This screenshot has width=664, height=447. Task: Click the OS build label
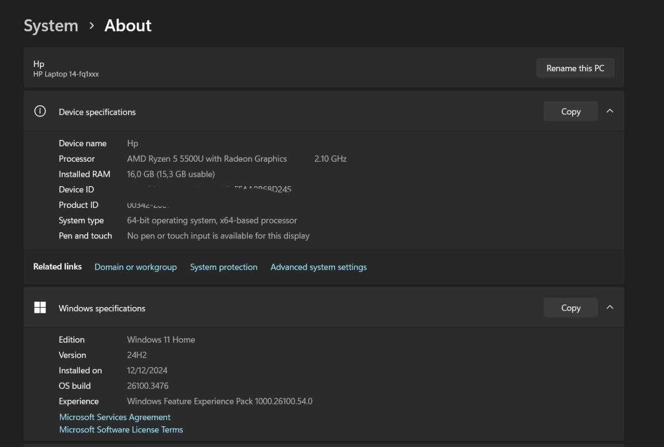pos(75,386)
